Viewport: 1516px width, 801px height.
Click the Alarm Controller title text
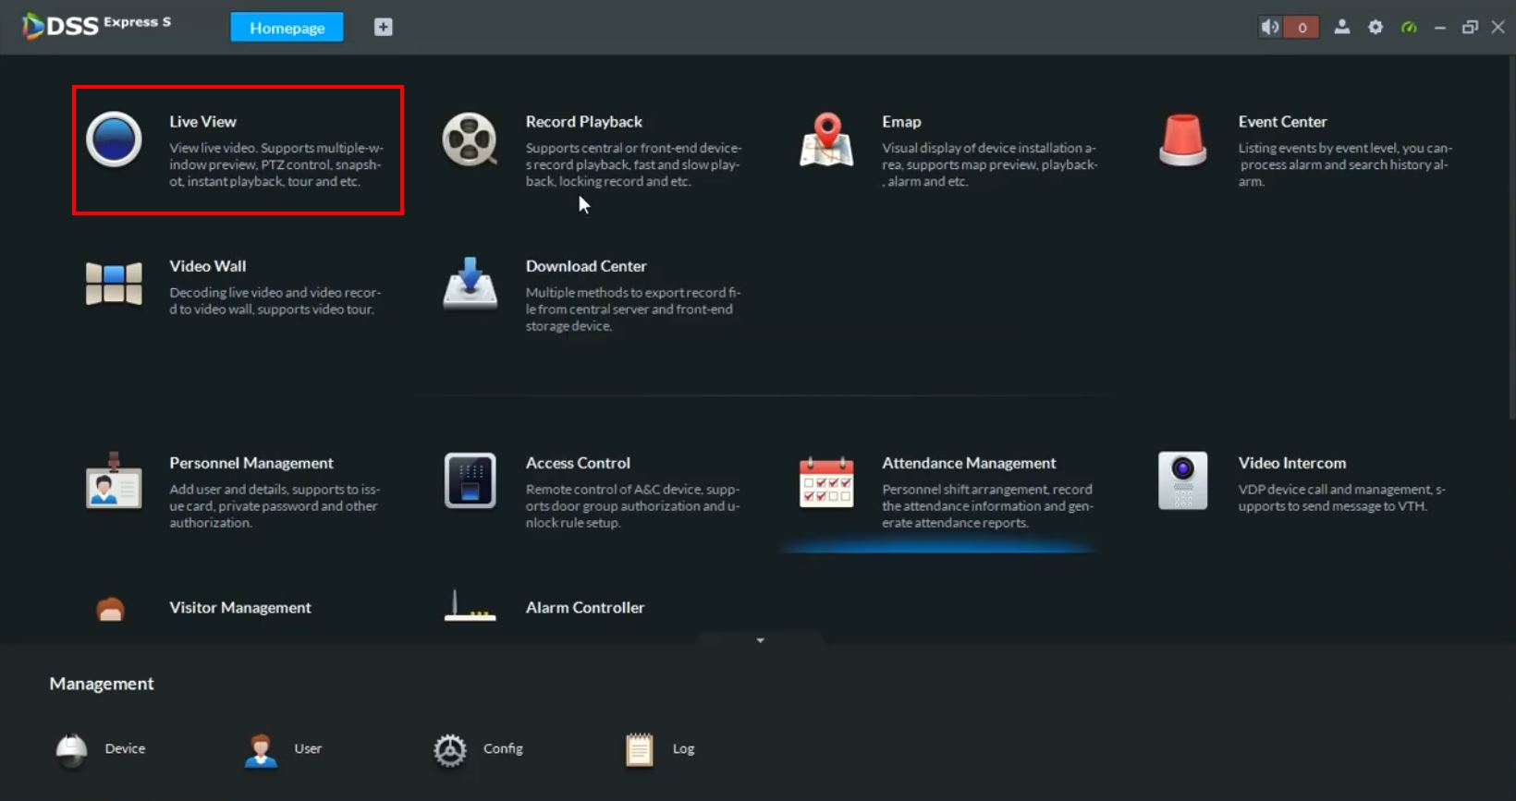(585, 607)
